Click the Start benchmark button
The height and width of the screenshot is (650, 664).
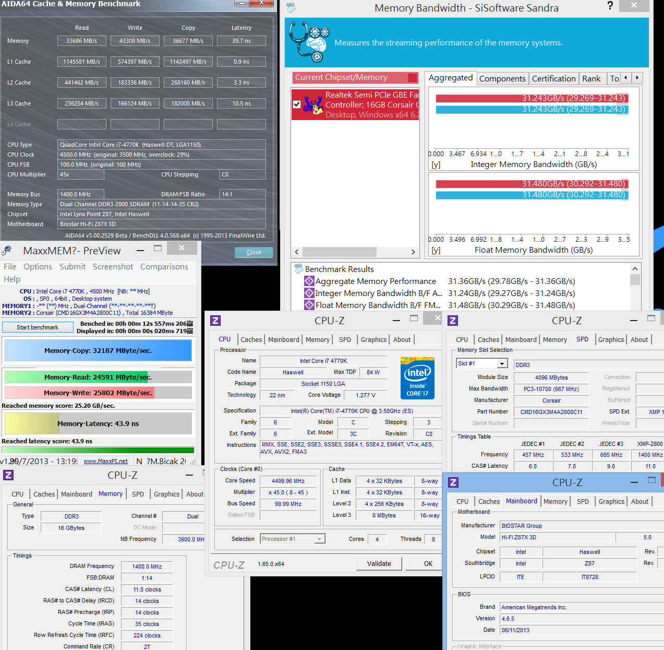point(38,327)
